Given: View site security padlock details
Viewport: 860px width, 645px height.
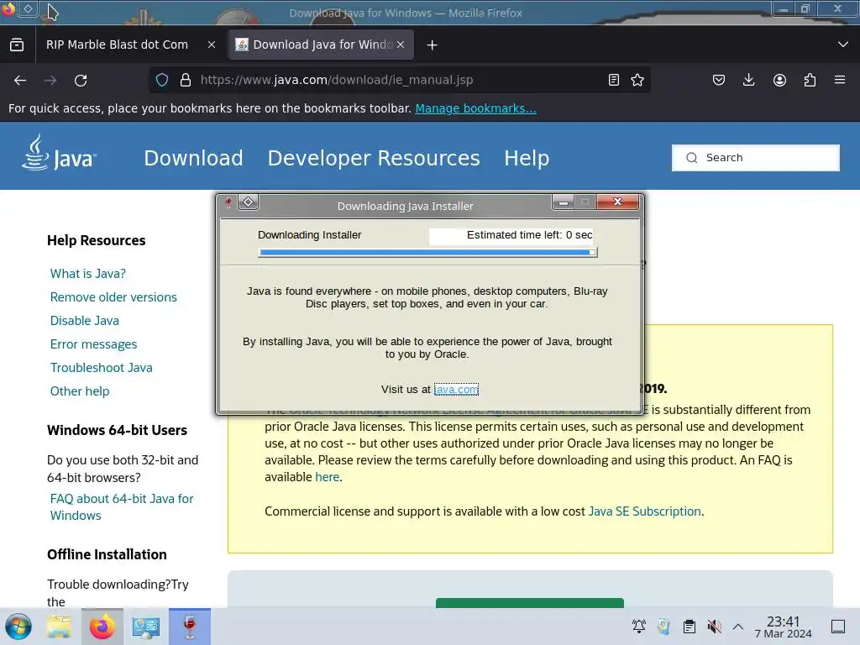Looking at the screenshot, I should pos(186,80).
